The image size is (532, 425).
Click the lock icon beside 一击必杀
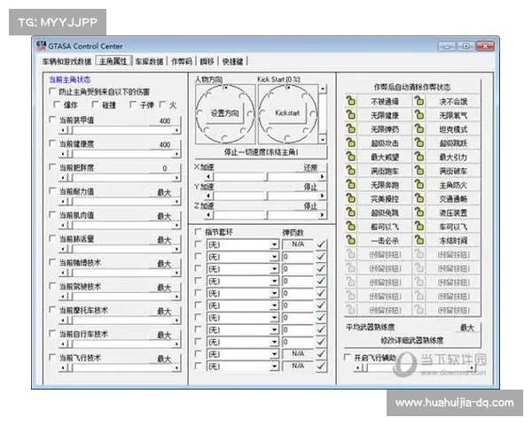350,239
